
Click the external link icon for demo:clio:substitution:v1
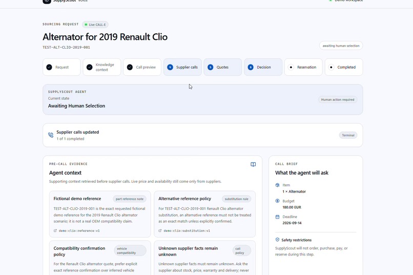160,230
